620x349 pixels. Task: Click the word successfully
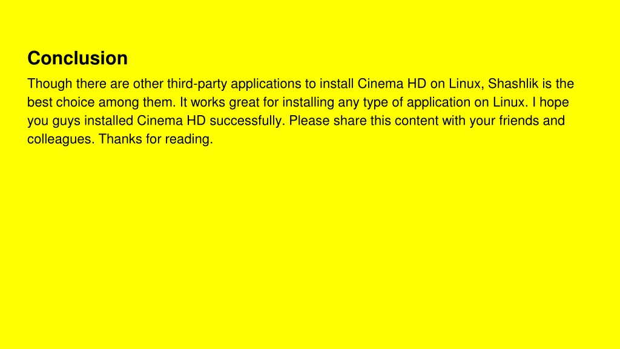(247, 121)
